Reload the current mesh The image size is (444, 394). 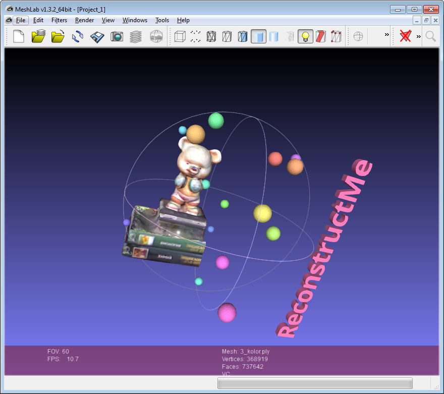(x=78, y=36)
